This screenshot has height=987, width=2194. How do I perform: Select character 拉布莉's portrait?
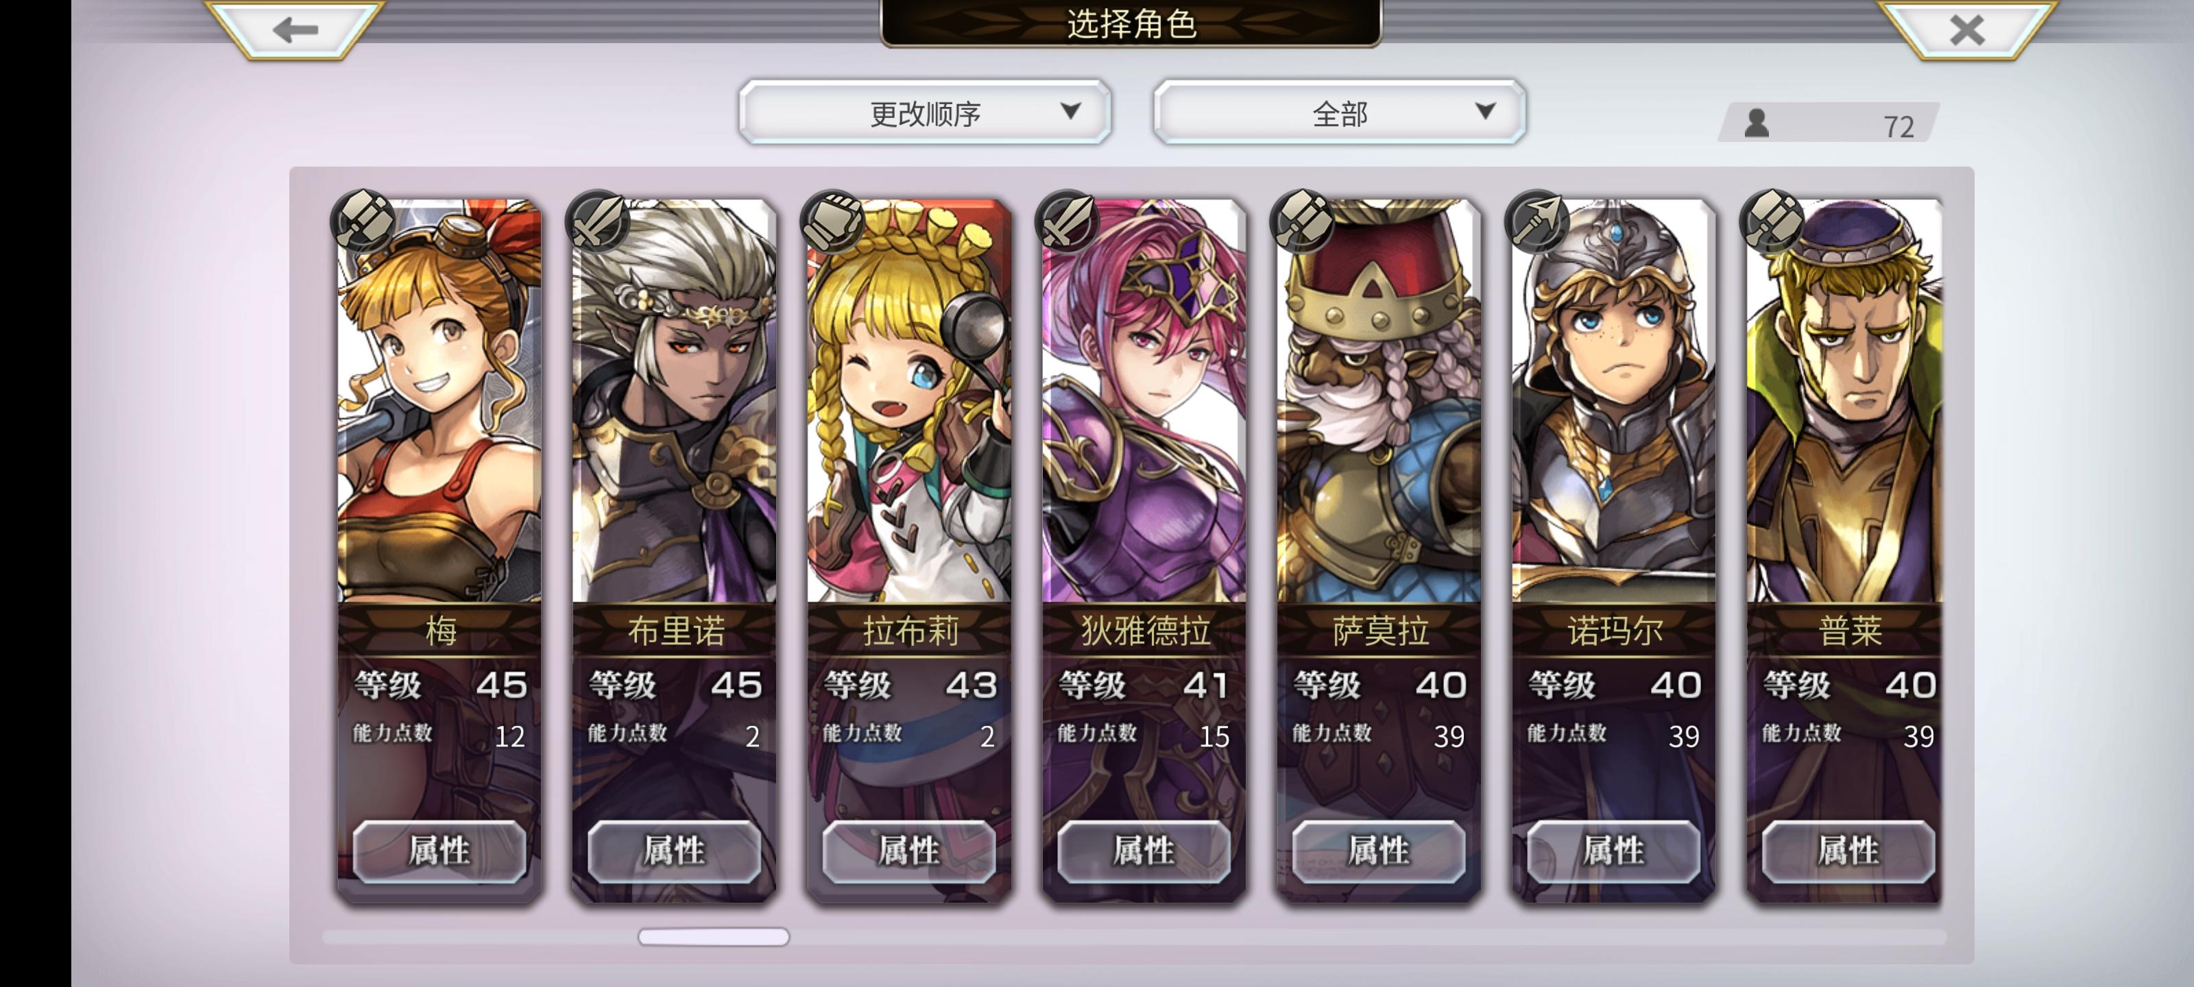pyautogui.click(x=908, y=400)
